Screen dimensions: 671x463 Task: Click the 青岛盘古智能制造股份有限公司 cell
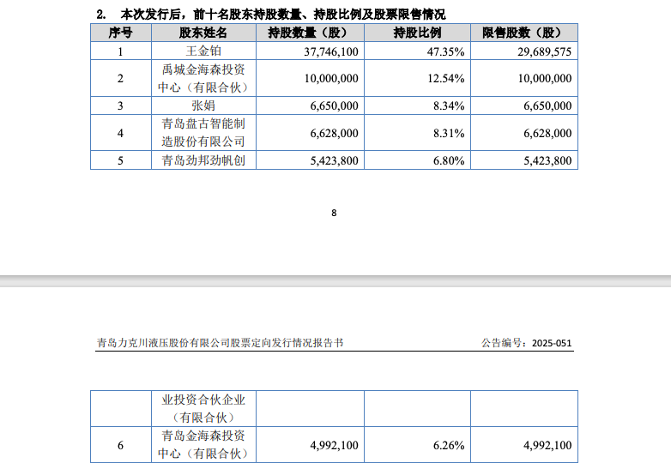pos(203,133)
